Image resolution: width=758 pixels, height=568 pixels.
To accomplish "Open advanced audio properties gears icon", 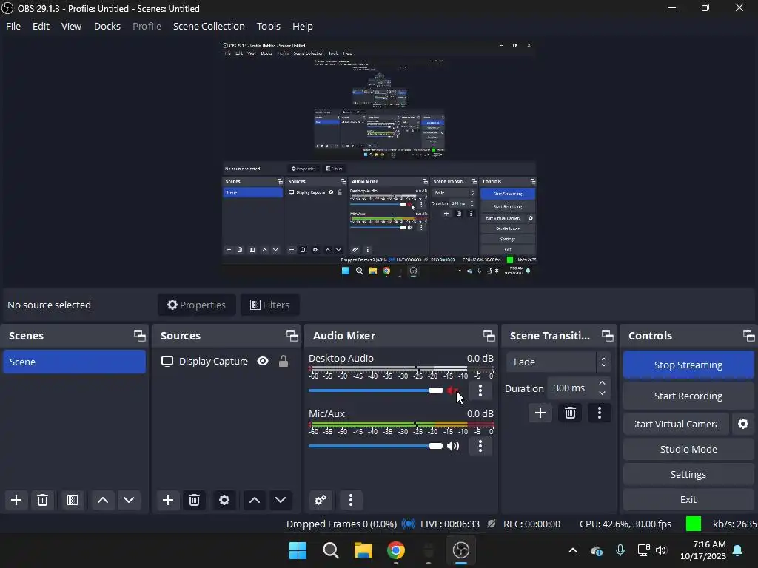I will 321,500.
